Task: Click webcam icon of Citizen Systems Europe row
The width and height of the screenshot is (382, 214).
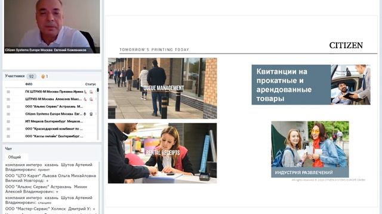Action: click(91, 114)
